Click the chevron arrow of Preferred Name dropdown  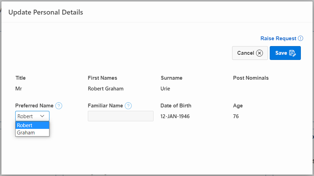pyautogui.click(x=42, y=116)
